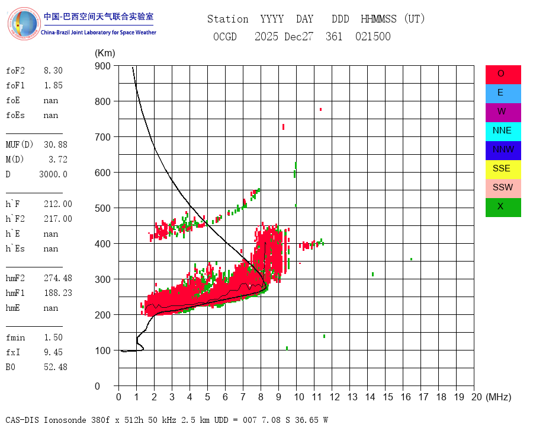Select the dark blue NNW legend swatch
Viewport: 533px width, 427px height.
[503, 151]
